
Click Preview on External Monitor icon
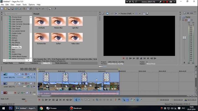tap(107, 14)
